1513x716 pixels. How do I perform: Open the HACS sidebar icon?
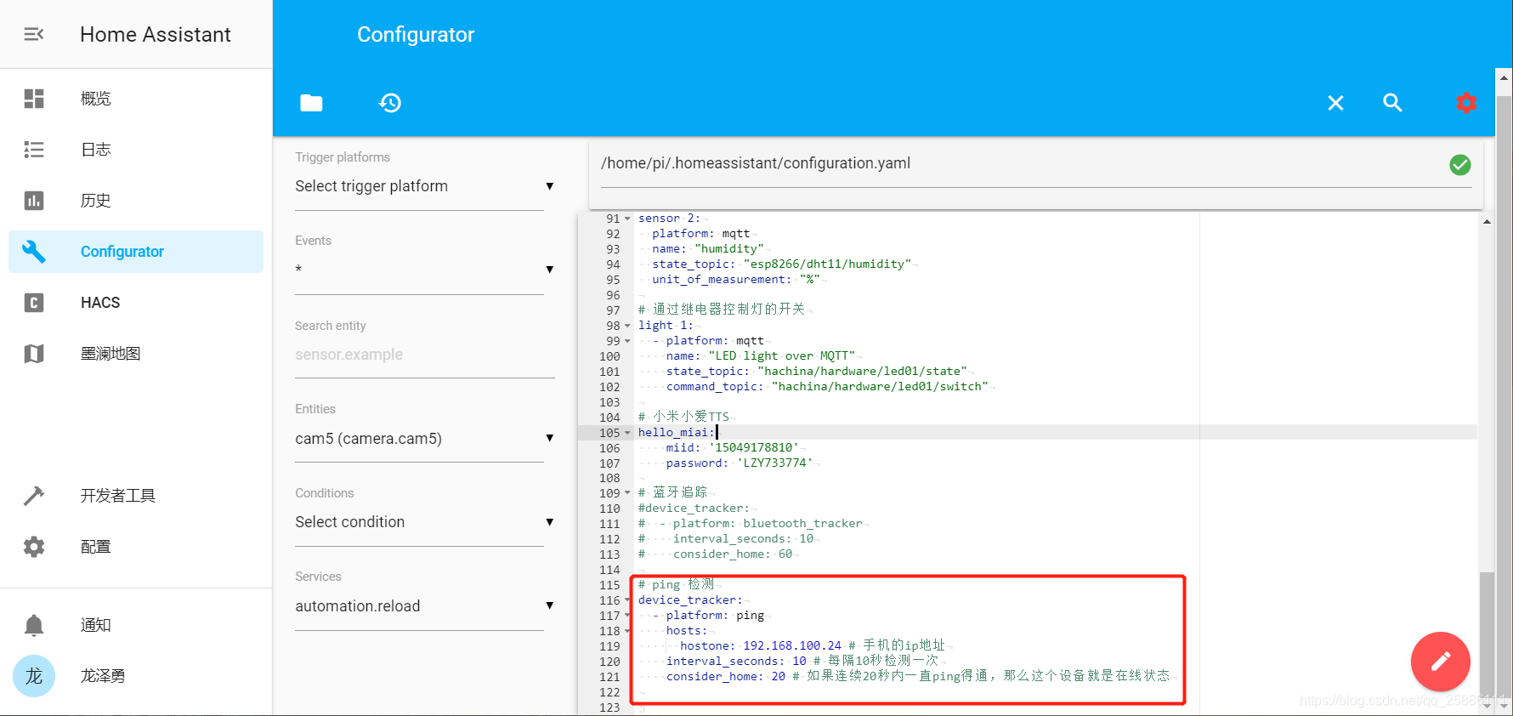pos(34,303)
